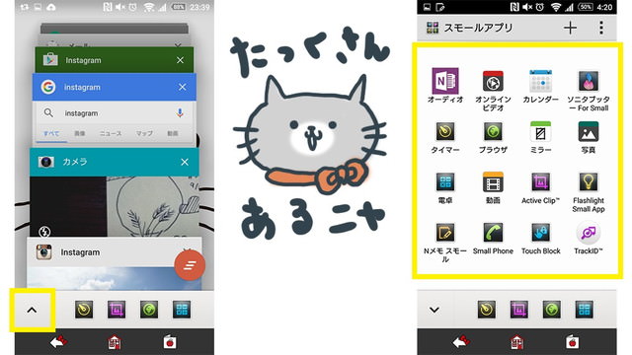
Task: Tap the camera preview thumbnail
Action: [x=115, y=206]
